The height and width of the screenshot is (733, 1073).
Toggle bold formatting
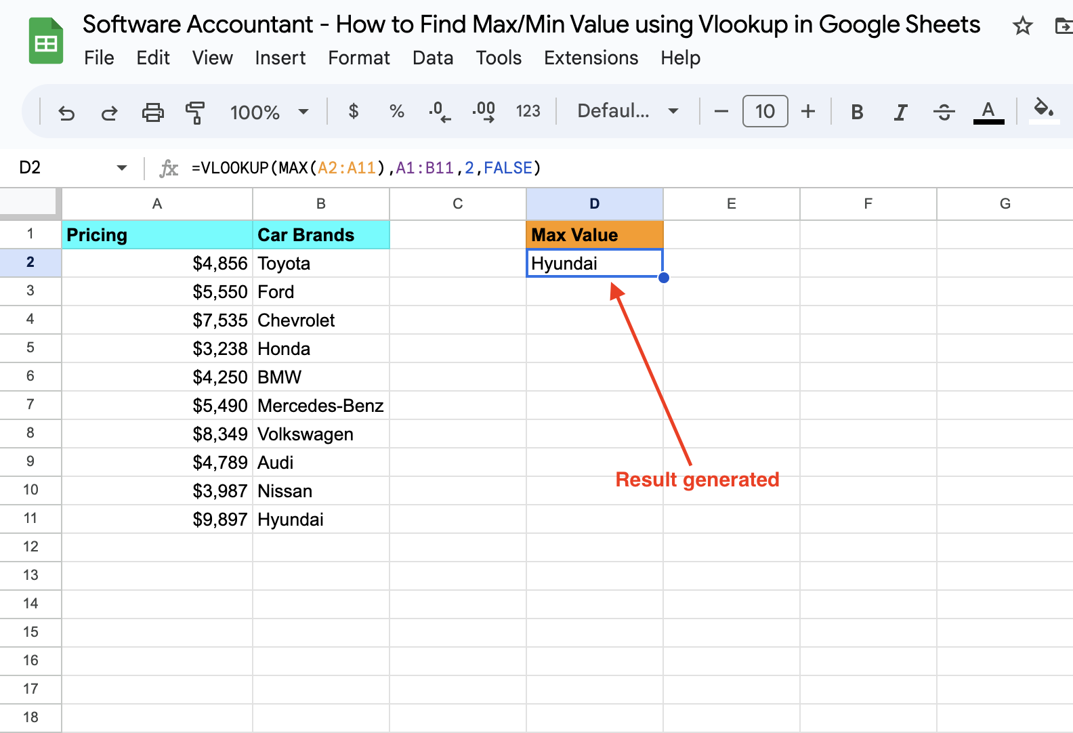click(x=857, y=112)
